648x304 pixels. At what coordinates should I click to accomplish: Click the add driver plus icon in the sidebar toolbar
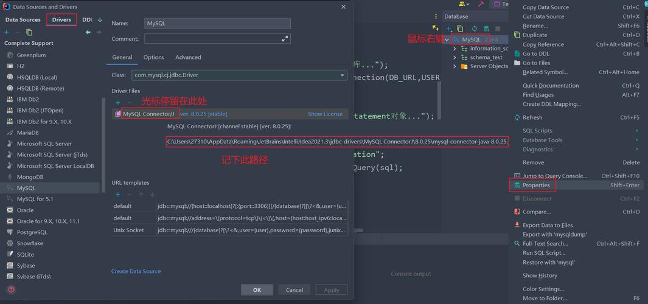pos(6,32)
